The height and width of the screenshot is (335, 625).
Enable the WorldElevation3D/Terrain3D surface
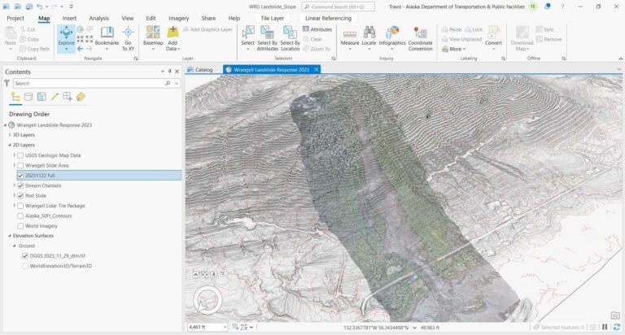pos(25,266)
